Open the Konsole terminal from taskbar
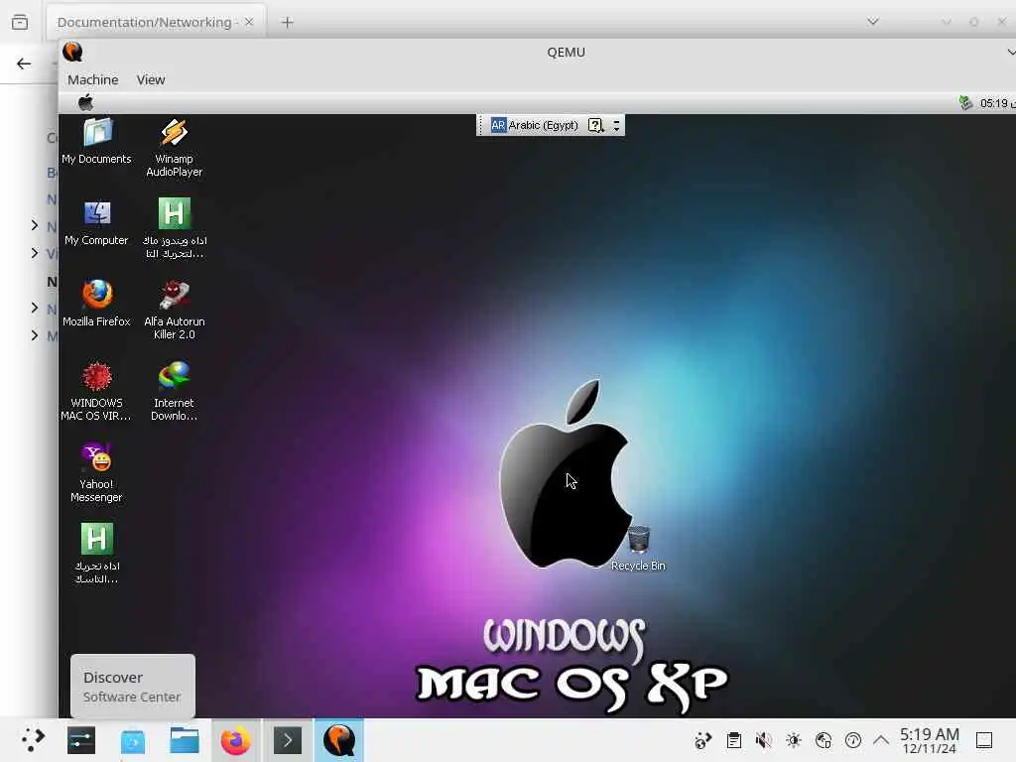1016x762 pixels. pos(288,740)
